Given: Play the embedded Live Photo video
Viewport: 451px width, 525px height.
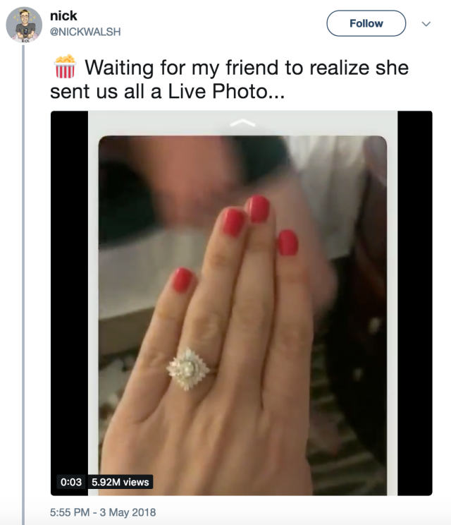Looking at the screenshot, I should (x=242, y=303).
